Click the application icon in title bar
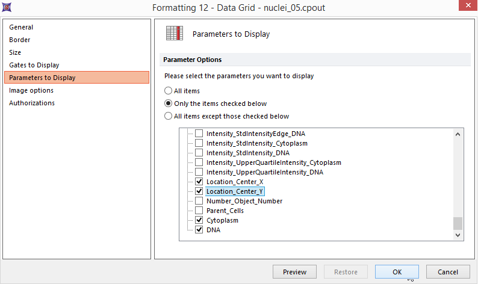The image size is (478, 284). [7, 8]
